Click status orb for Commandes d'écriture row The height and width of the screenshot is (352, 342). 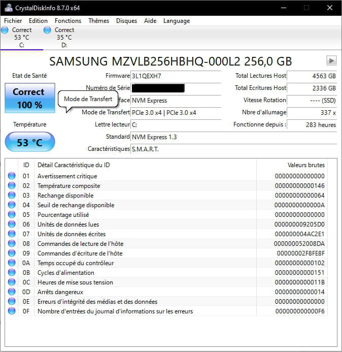click(12, 253)
